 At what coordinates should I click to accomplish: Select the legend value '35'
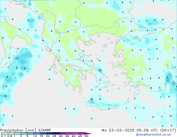tap(67, 136)
